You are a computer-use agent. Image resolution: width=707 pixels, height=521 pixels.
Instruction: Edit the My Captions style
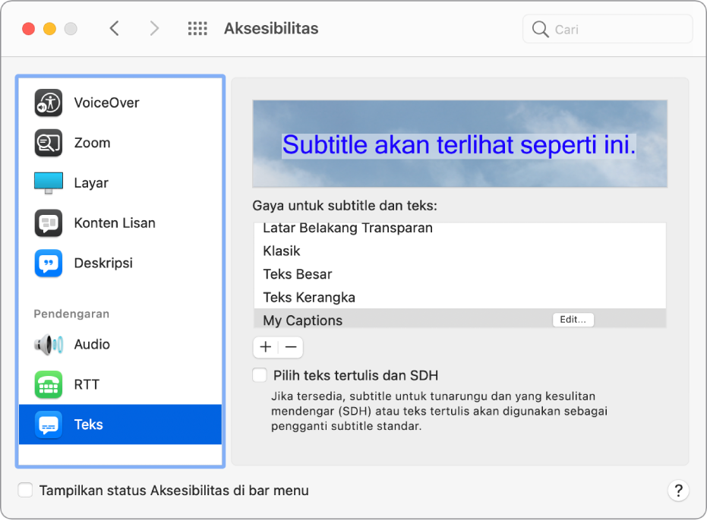(x=573, y=319)
